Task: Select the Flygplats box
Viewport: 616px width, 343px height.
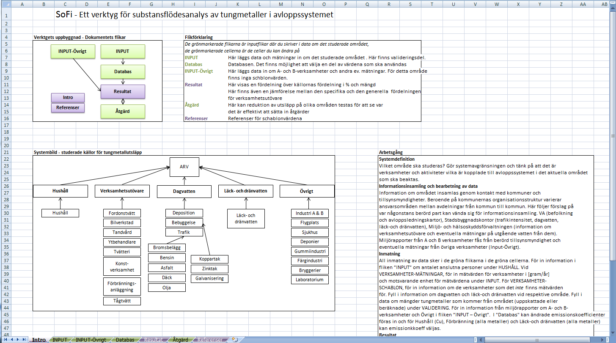Action: pyautogui.click(x=310, y=223)
